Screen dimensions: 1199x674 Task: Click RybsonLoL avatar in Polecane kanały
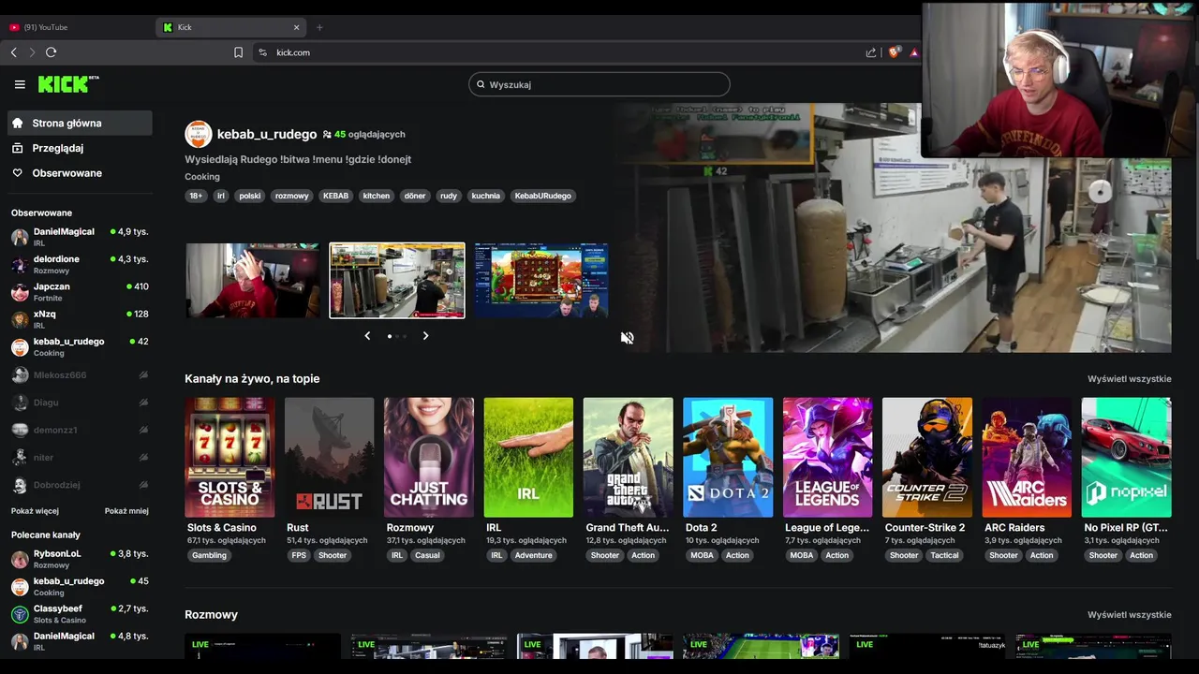[20, 560]
